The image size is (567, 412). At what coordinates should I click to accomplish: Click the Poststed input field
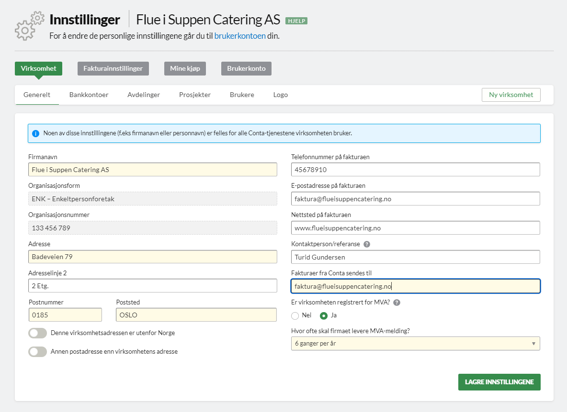click(196, 315)
